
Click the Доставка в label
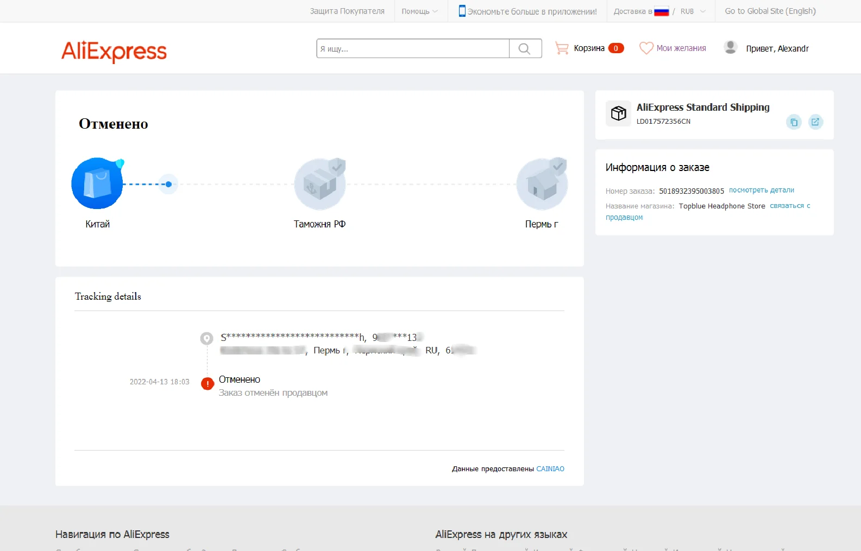point(633,11)
